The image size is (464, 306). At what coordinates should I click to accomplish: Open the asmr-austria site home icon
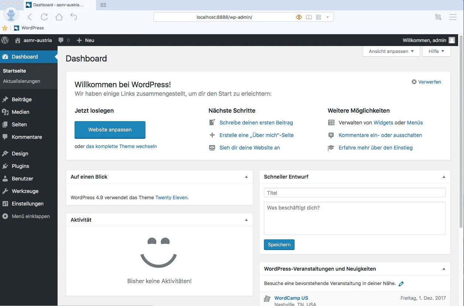pos(17,41)
